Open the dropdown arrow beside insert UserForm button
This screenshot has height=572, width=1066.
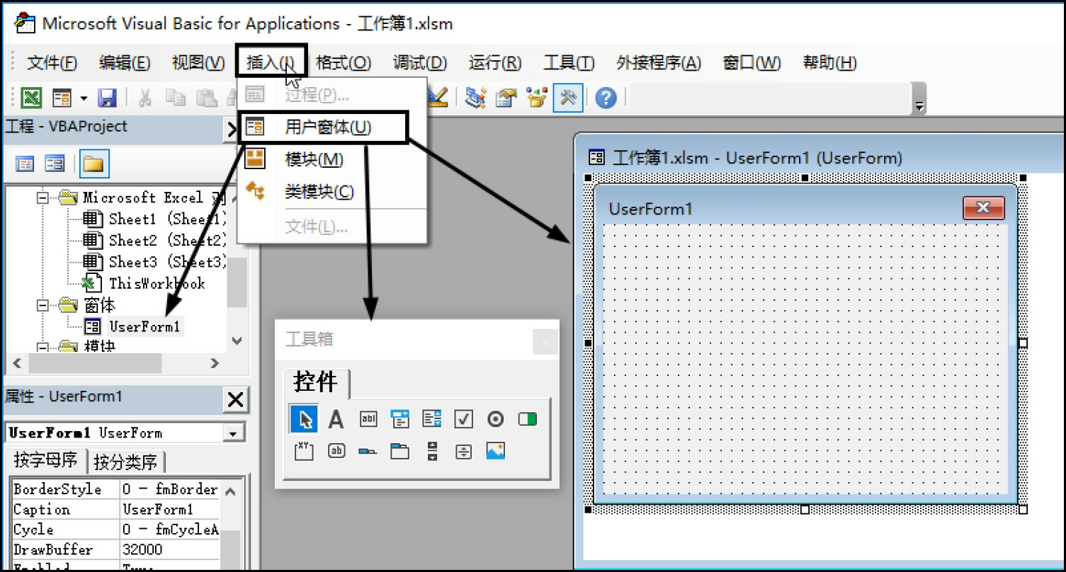point(84,98)
